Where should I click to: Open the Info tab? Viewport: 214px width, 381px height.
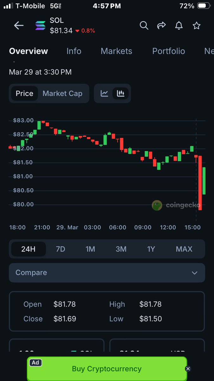pos(74,51)
